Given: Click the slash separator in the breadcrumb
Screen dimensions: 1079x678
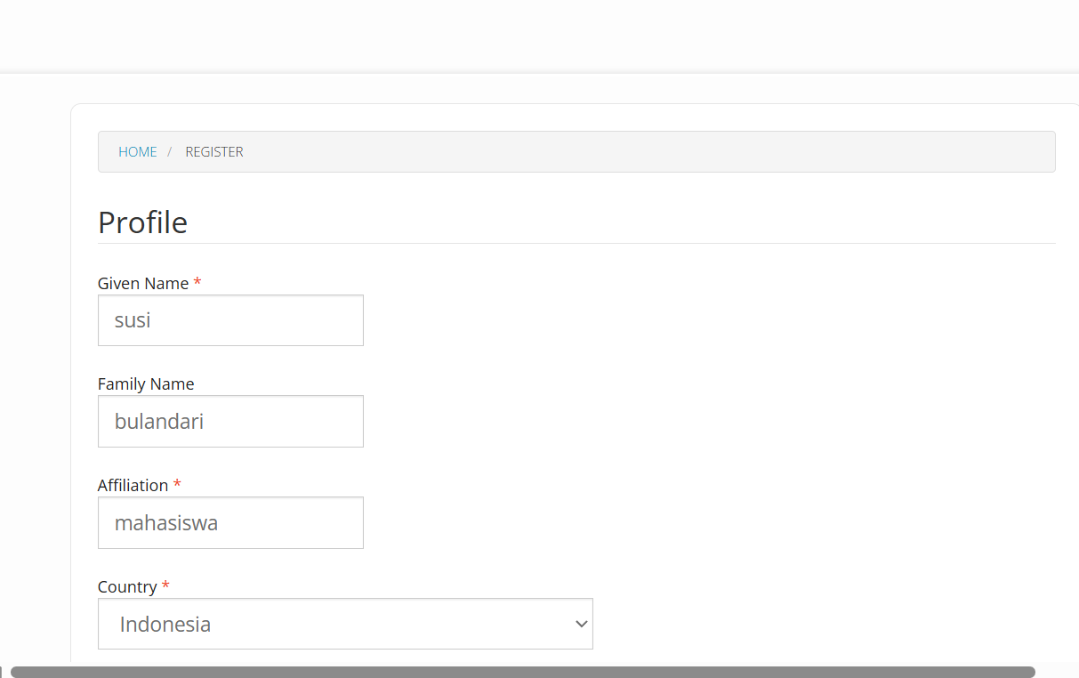Looking at the screenshot, I should click(169, 152).
